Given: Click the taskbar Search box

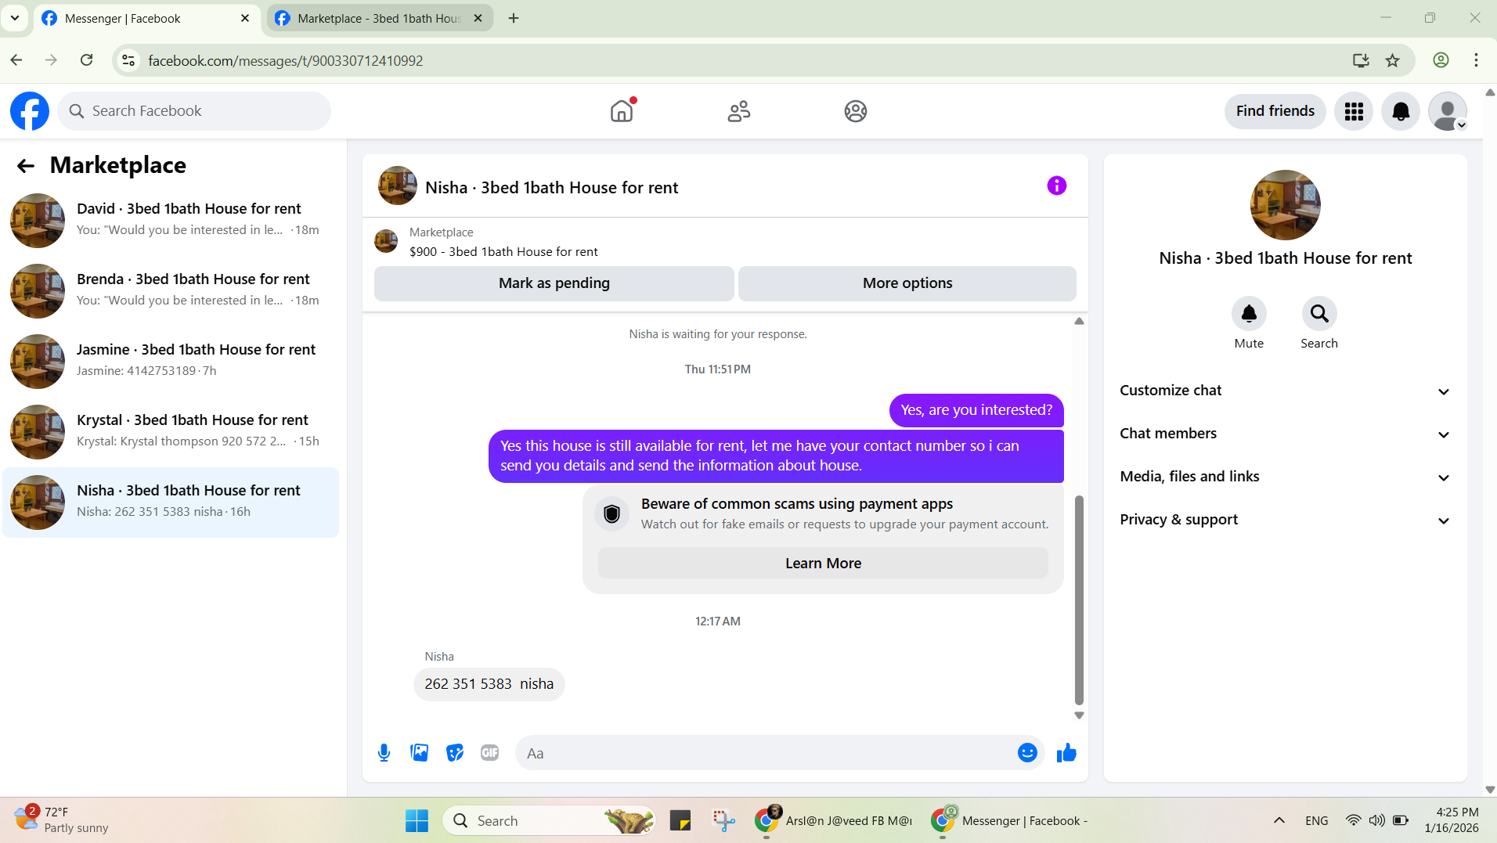Looking at the screenshot, I should [x=549, y=820].
